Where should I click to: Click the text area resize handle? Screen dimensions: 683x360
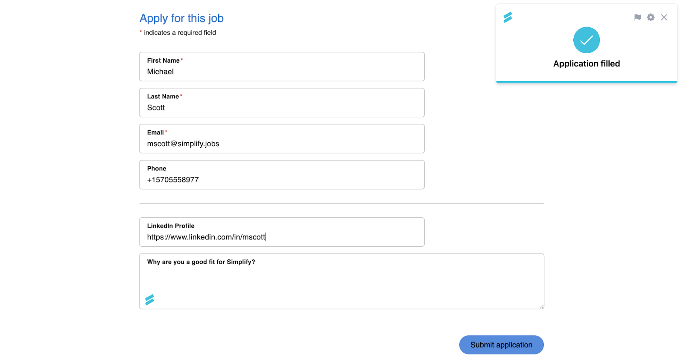(541, 306)
